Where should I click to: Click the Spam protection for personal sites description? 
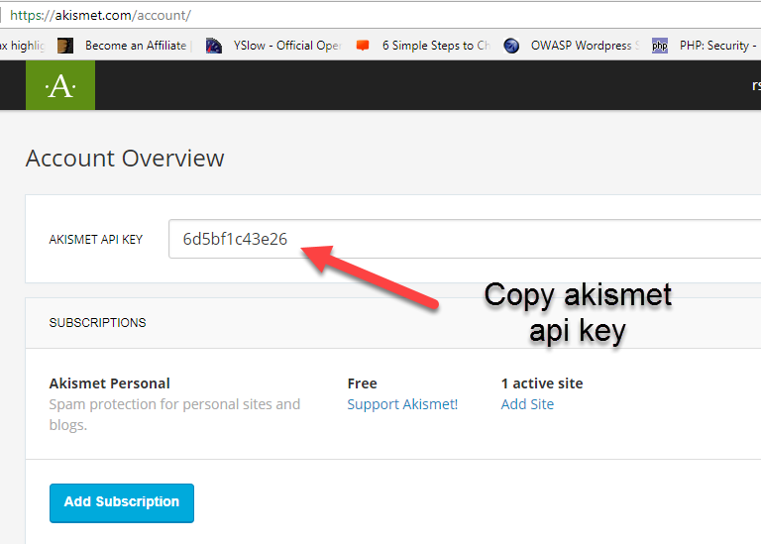click(x=174, y=414)
